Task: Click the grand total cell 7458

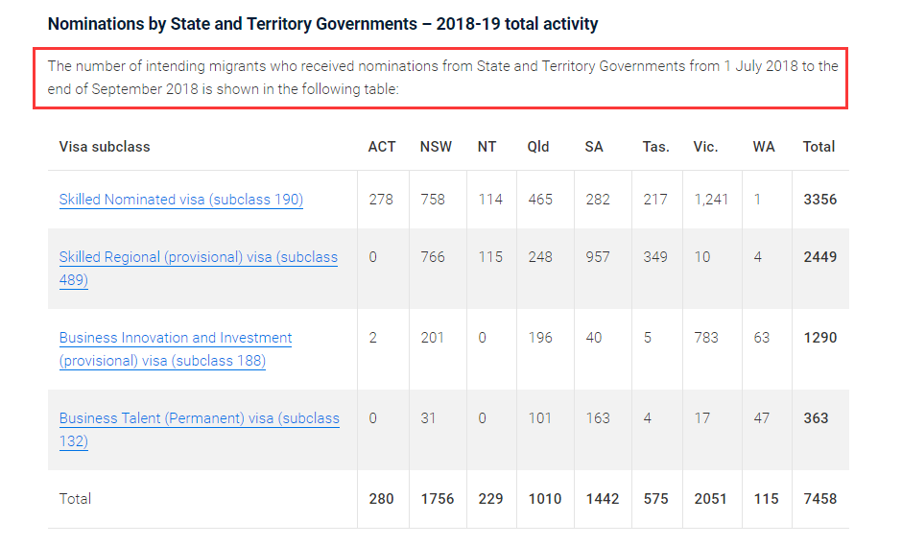Action: [819, 499]
